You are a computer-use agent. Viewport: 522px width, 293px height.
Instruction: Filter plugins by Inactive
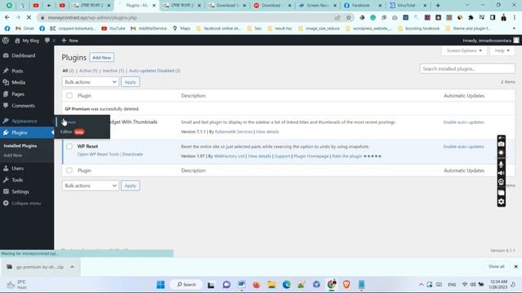point(113,71)
